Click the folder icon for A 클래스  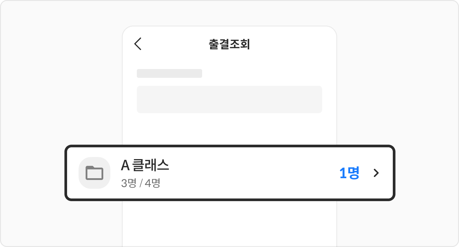[x=94, y=173]
